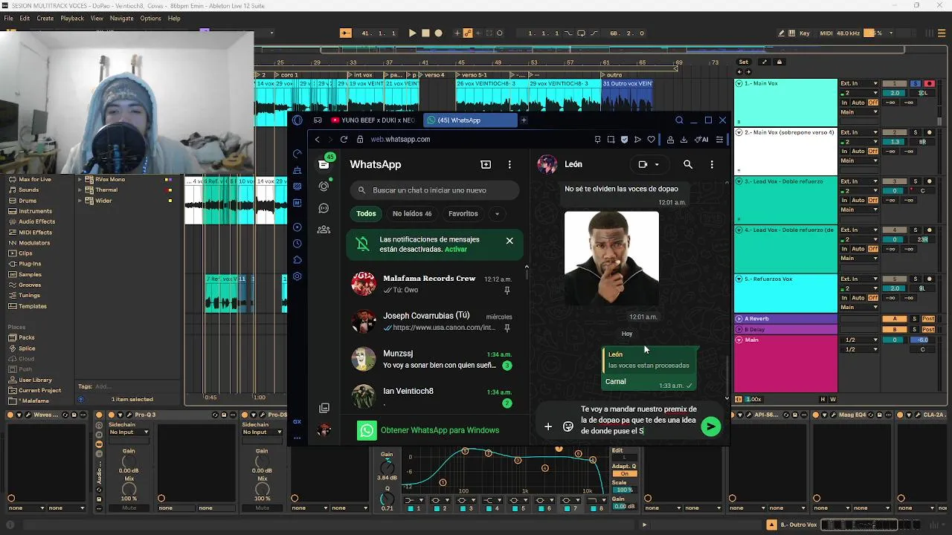Image resolution: width=952 pixels, height=535 pixels.
Task: Open the File menu in Ableton
Action: pyautogui.click(x=9, y=19)
